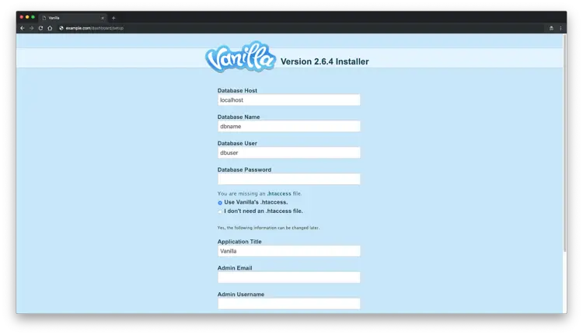This screenshot has width=583, height=335.
Task: Click the green maximize window button
Action: click(x=33, y=17)
